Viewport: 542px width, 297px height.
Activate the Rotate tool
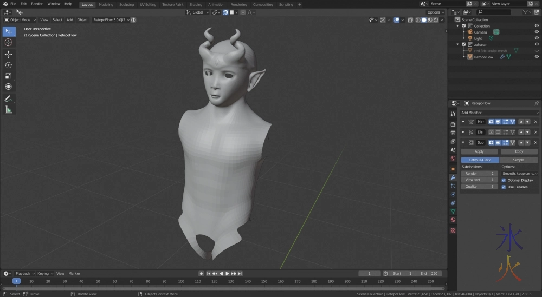pos(9,65)
